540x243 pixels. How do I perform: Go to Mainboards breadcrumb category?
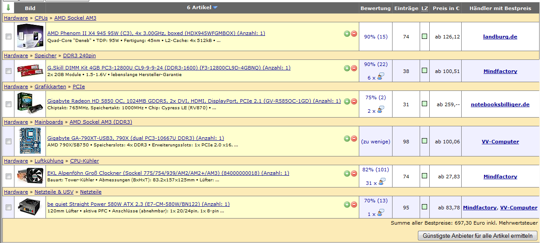click(49, 122)
